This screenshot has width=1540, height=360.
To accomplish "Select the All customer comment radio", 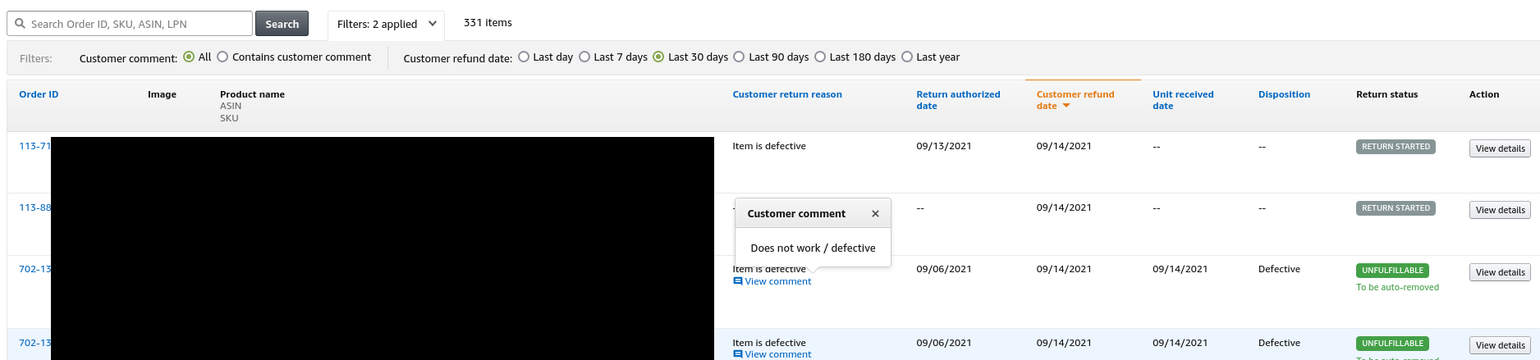I will 189,57.
